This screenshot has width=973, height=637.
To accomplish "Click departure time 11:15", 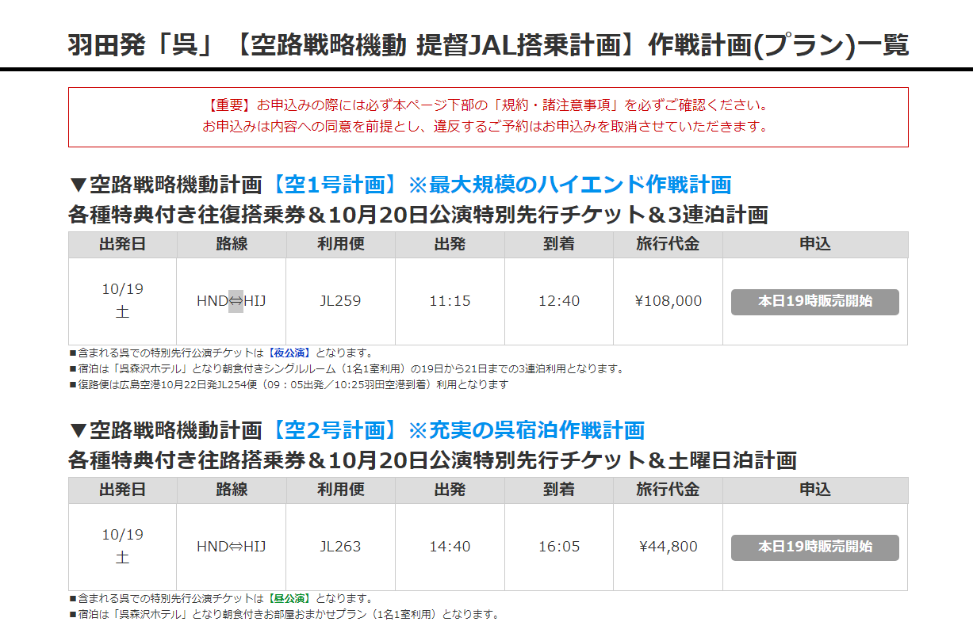I will pos(450,301).
